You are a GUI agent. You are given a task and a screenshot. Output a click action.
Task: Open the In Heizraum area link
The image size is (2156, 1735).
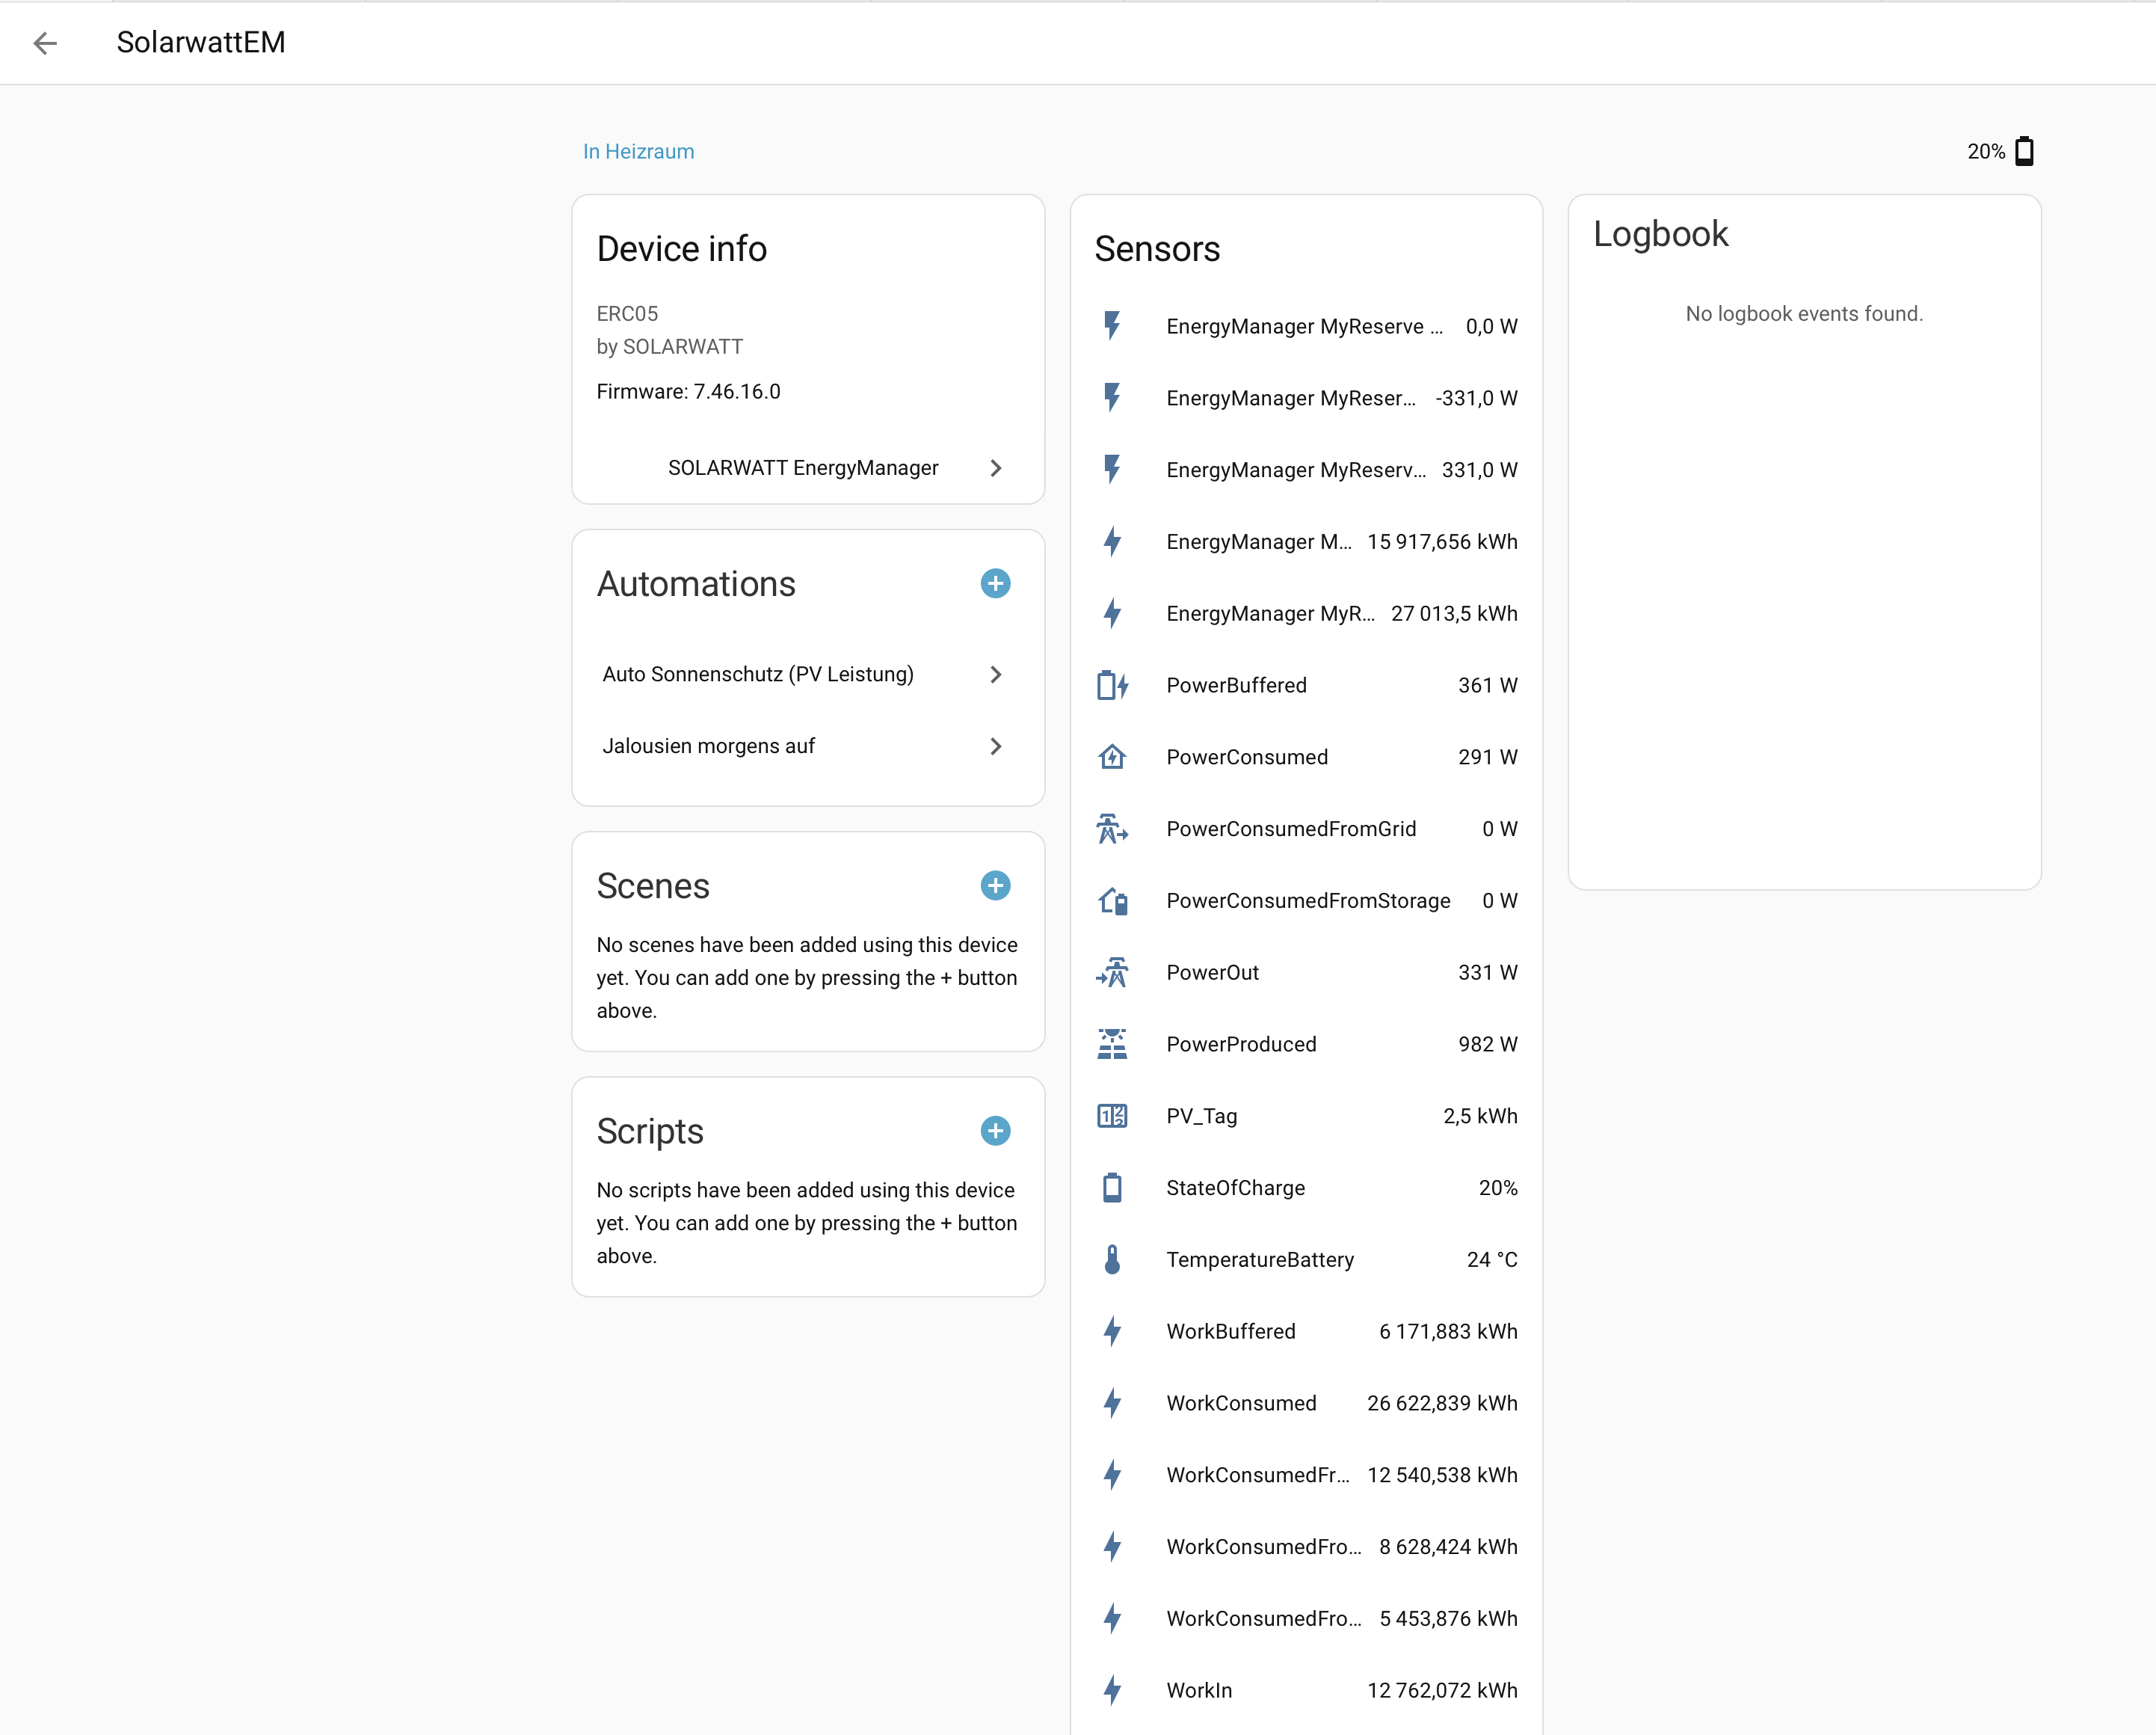click(638, 151)
